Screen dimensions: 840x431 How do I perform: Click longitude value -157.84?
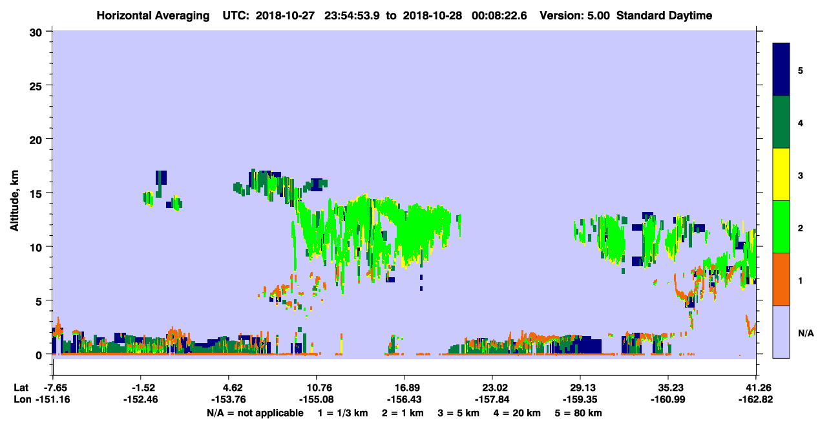click(492, 400)
